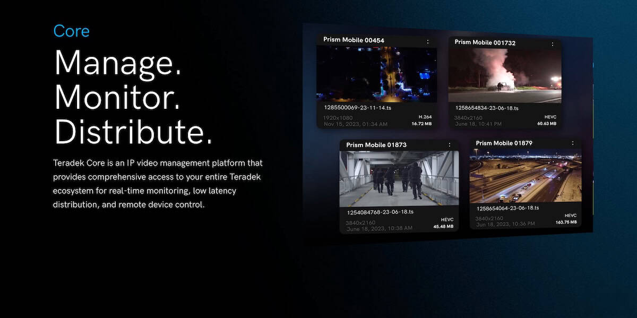Click the June 18, 2023, 10:38 AM date

coord(379,228)
